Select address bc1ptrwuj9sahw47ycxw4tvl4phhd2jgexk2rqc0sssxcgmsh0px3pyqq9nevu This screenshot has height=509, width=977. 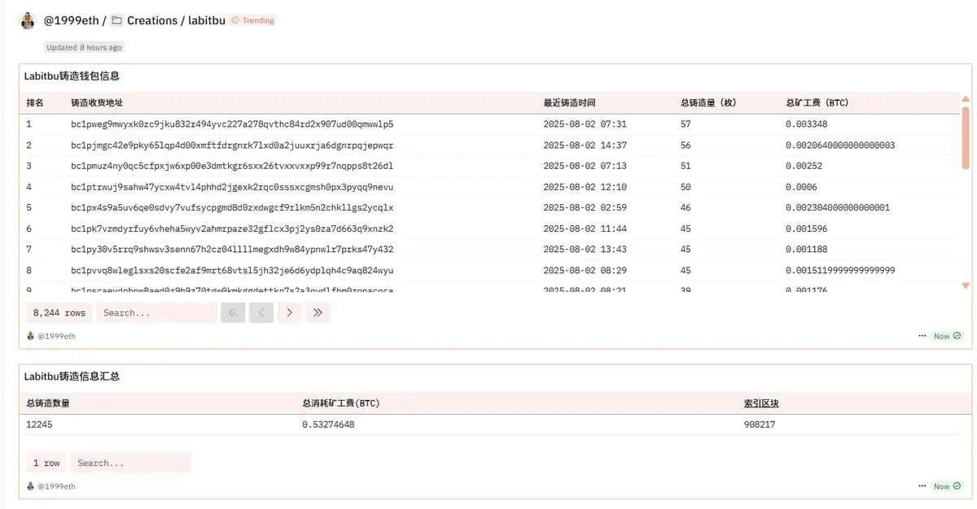pyautogui.click(x=232, y=187)
